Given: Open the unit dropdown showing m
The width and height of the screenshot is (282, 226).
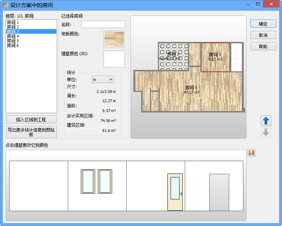Looking at the screenshot, I should point(103,79).
